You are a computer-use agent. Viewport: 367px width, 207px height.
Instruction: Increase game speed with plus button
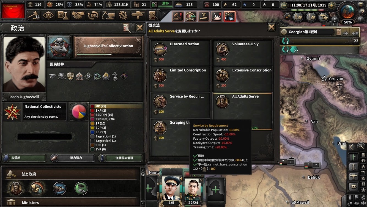(x=332, y=5)
